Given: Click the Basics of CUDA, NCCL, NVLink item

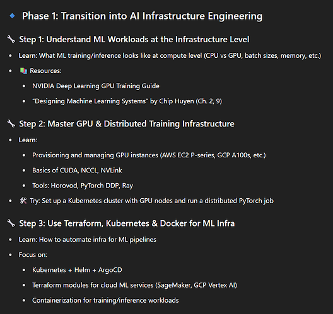Looking at the screenshot, I should pyautogui.click(x=77, y=171).
